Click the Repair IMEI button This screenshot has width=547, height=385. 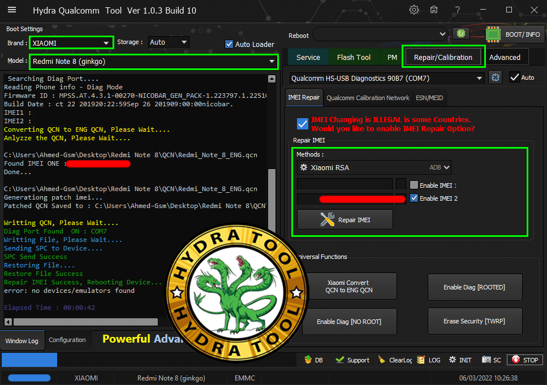click(344, 219)
